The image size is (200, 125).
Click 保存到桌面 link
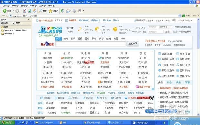(140, 20)
